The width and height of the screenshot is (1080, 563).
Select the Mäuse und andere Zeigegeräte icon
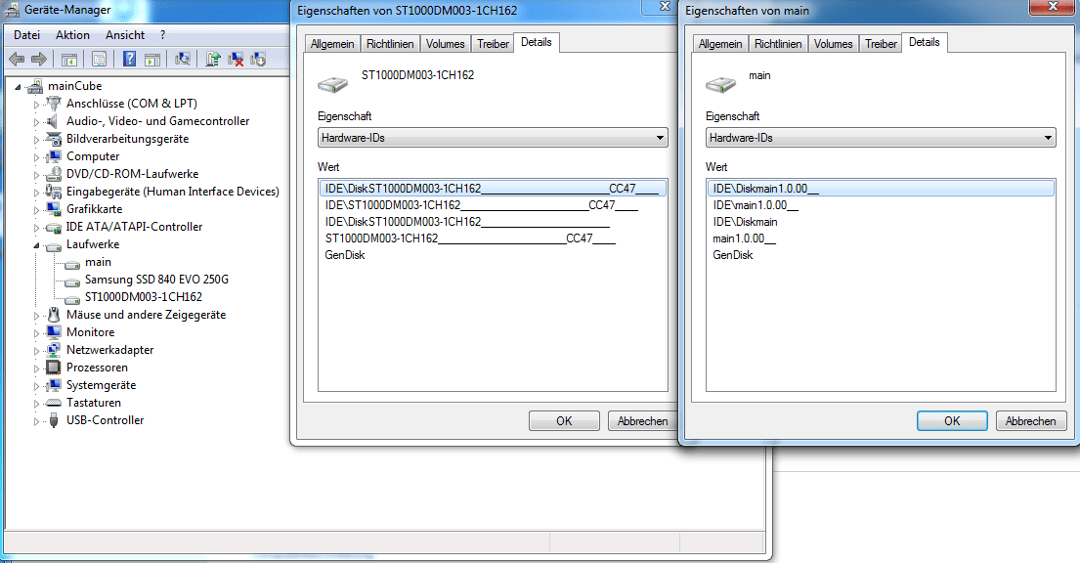click(53, 314)
